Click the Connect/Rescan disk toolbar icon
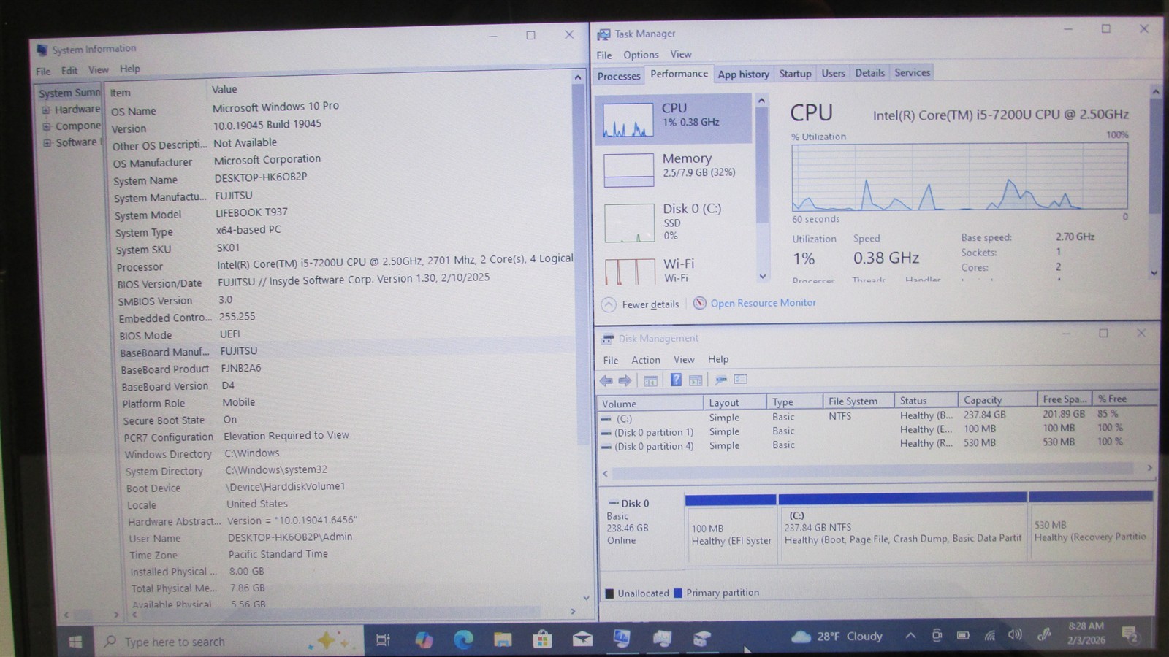 (x=720, y=380)
